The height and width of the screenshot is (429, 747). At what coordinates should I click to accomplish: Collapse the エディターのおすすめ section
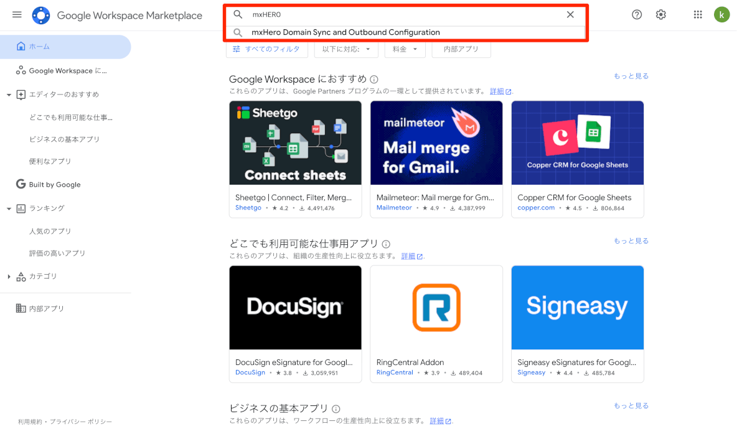(x=9, y=95)
